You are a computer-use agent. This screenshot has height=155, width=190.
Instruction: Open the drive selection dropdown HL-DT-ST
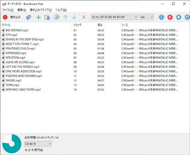click(x=115, y=17)
